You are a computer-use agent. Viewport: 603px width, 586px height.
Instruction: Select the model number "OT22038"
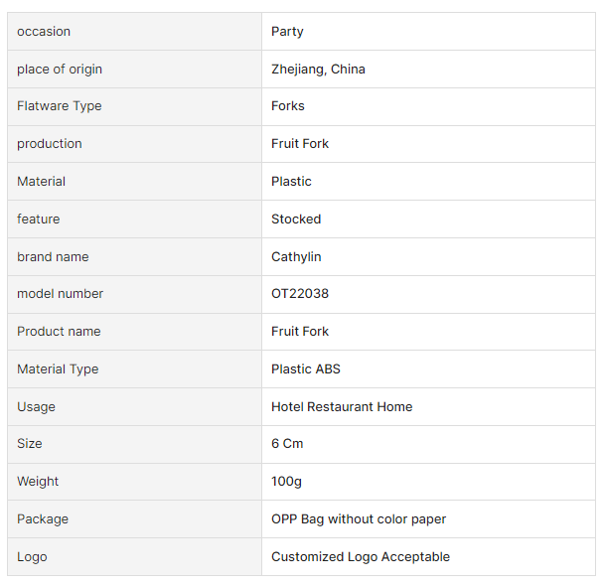[x=300, y=294]
